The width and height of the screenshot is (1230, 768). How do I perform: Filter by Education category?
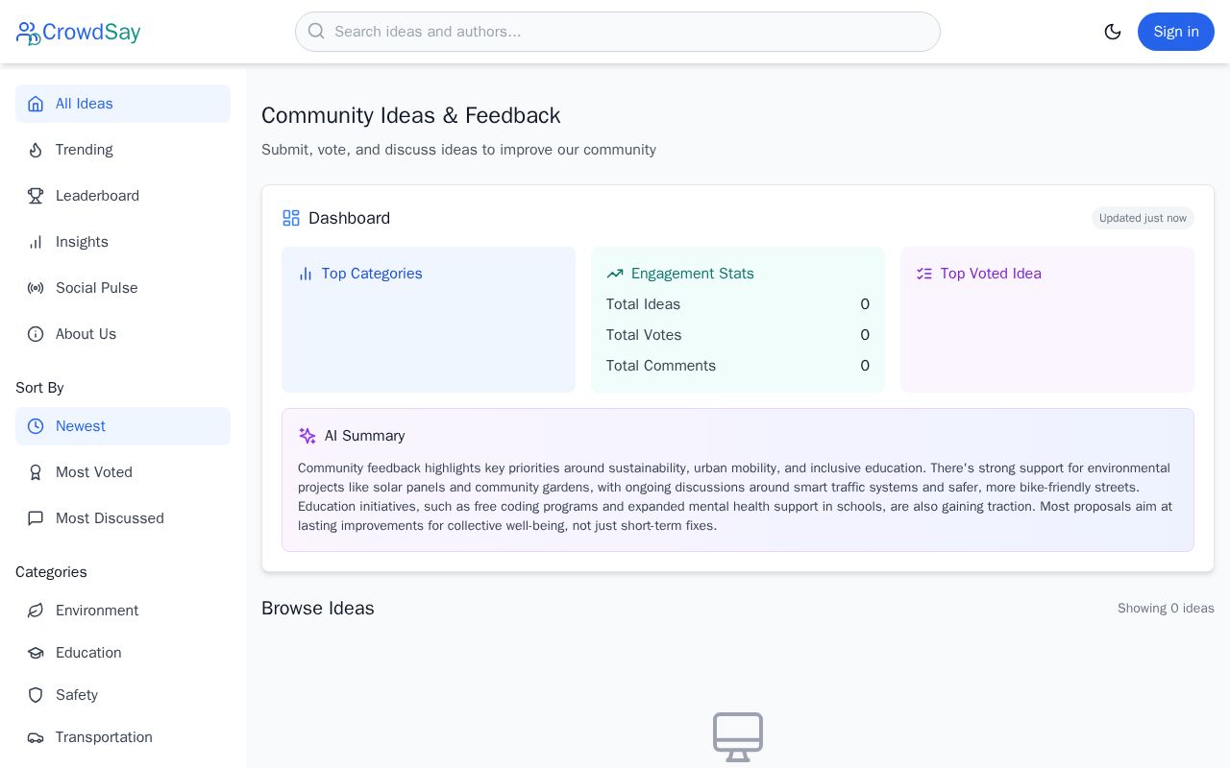point(123,653)
